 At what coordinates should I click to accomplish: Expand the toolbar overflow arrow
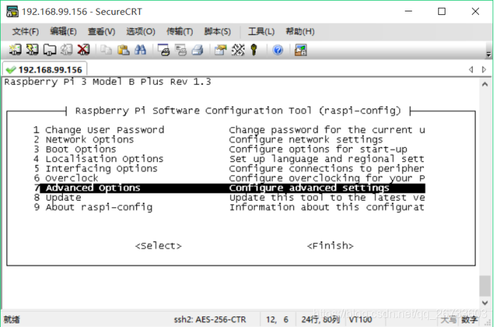point(488,54)
